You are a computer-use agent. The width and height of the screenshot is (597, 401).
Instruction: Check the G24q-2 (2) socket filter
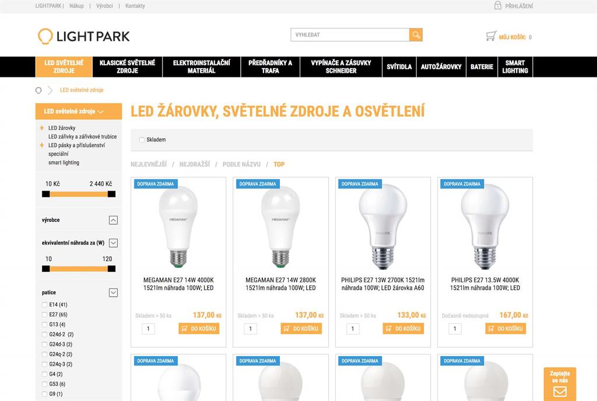[44, 354]
